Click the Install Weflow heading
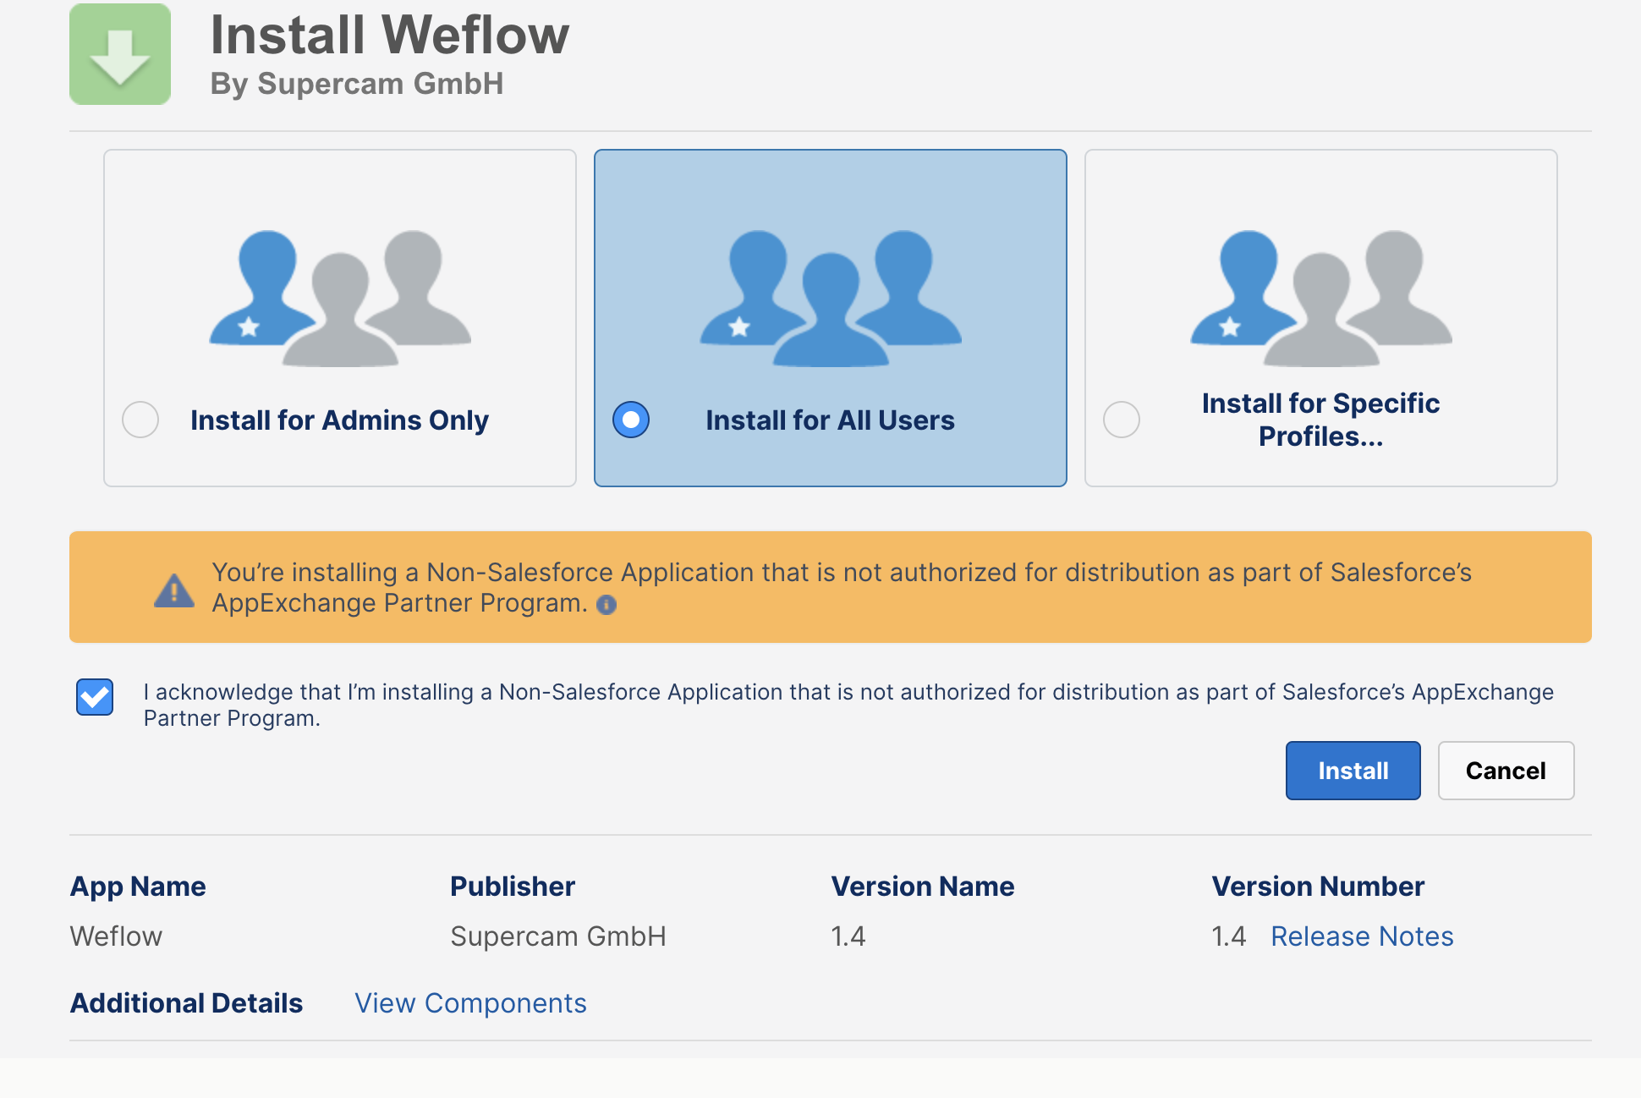This screenshot has height=1098, width=1641. (x=390, y=35)
